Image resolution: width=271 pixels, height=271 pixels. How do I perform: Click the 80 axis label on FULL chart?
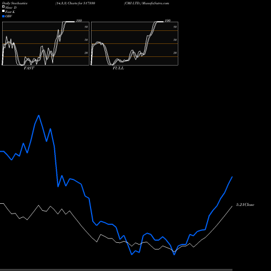tap(175, 27)
